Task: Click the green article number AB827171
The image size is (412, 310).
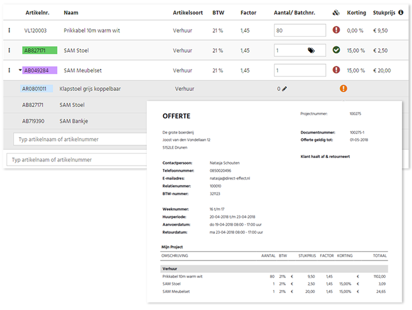Action: pos(40,50)
